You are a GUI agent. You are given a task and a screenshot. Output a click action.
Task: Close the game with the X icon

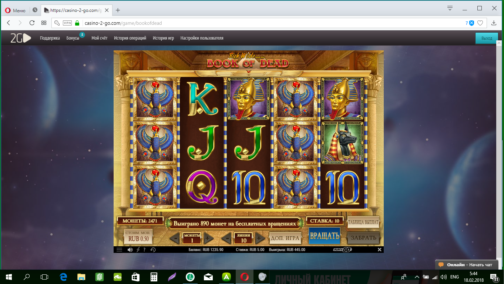[x=379, y=250]
